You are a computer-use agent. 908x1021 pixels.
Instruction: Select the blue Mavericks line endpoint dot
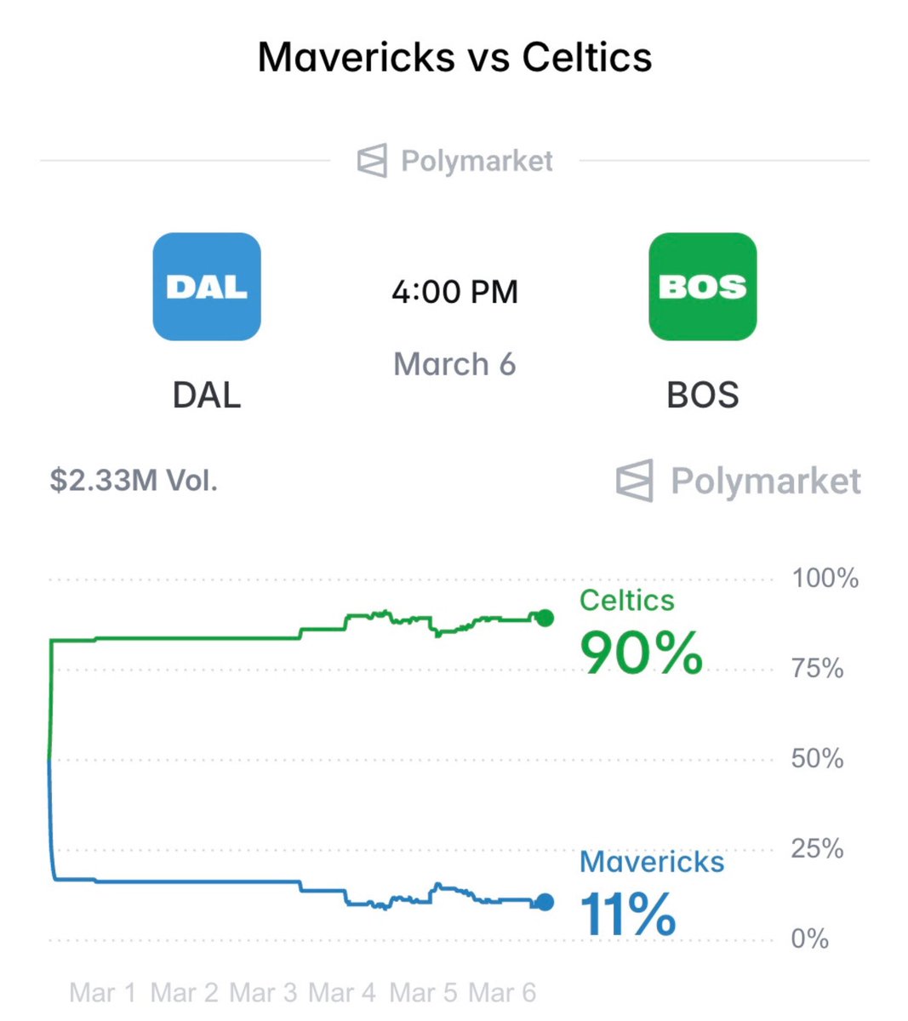tap(545, 903)
